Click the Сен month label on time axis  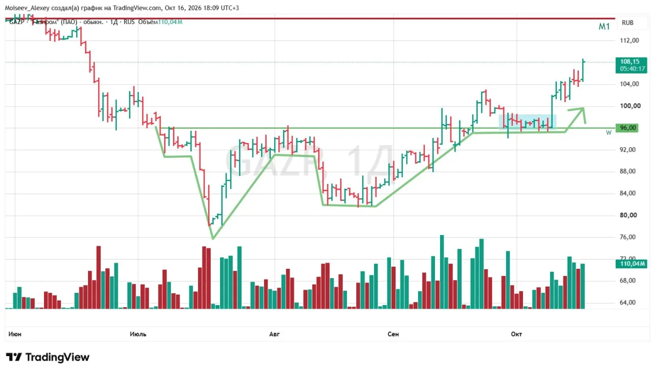click(393, 334)
